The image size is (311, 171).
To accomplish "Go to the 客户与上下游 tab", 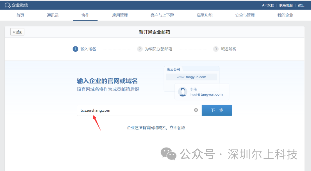I will click(x=162, y=15).
